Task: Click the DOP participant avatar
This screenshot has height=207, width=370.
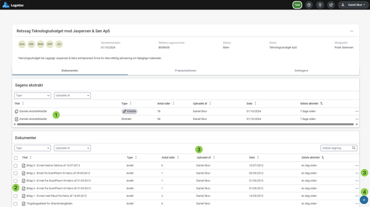Action: 50,44
